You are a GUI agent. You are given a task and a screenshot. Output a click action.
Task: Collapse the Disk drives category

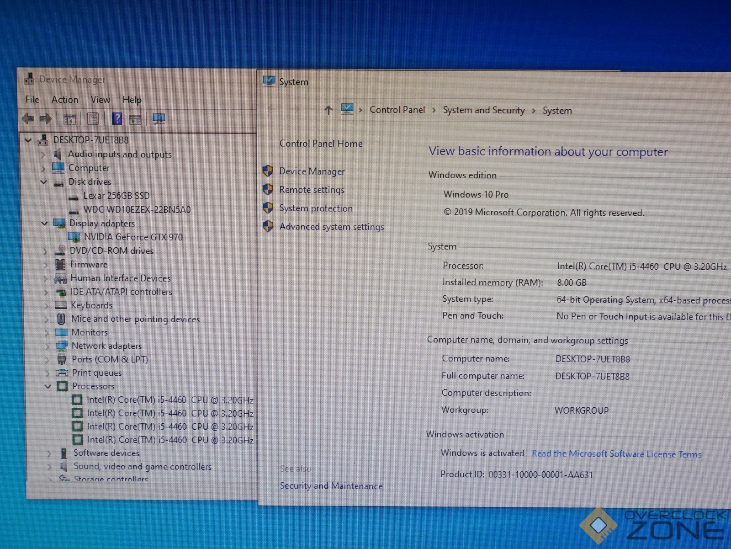pyautogui.click(x=44, y=182)
